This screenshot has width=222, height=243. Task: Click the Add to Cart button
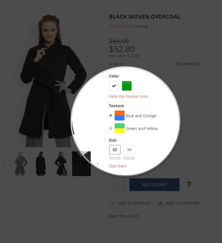154,185
